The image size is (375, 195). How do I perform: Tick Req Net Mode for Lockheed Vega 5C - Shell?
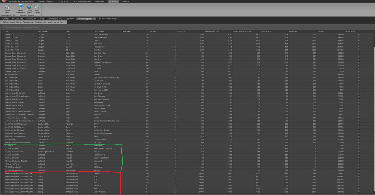(x=359, y=99)
